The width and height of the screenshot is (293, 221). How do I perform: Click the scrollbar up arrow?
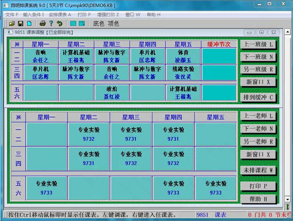(287, 32)
